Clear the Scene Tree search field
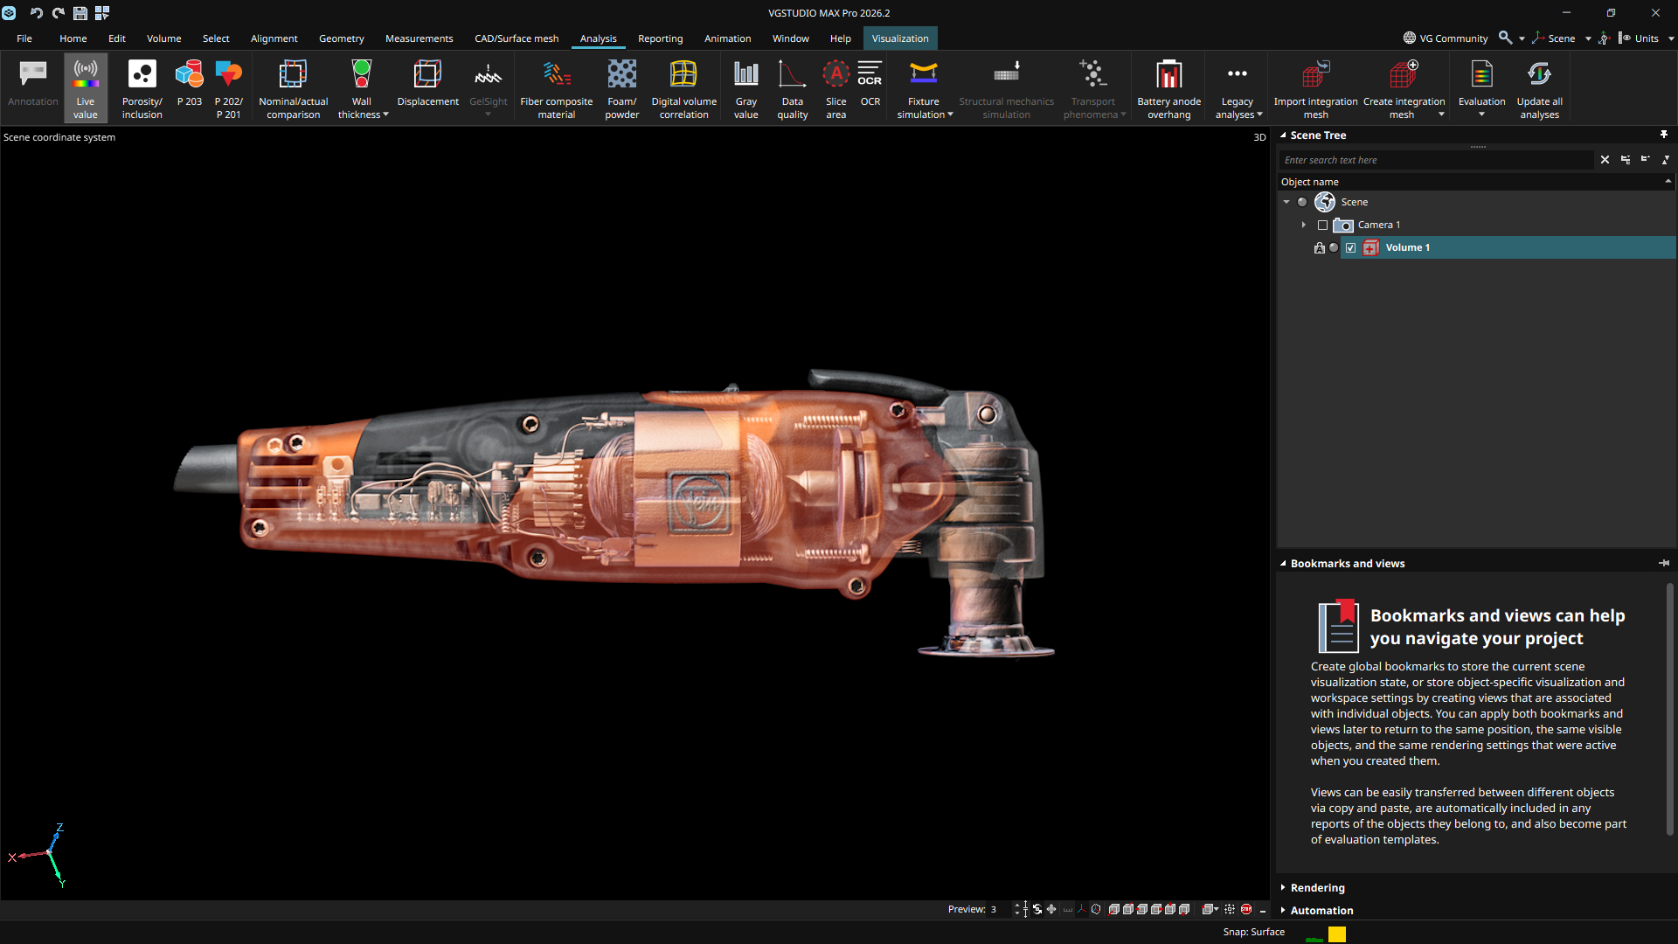The image size is (1678, 944). (1605, 160)
